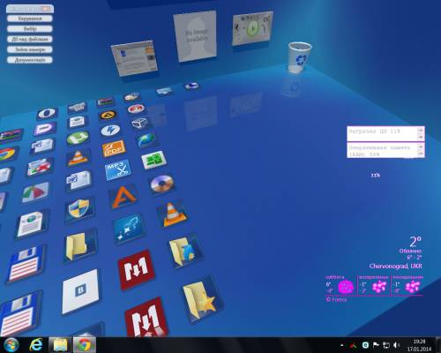Open the colorful umbrella icon
The image size is (441, 353).
click(35, 192)
